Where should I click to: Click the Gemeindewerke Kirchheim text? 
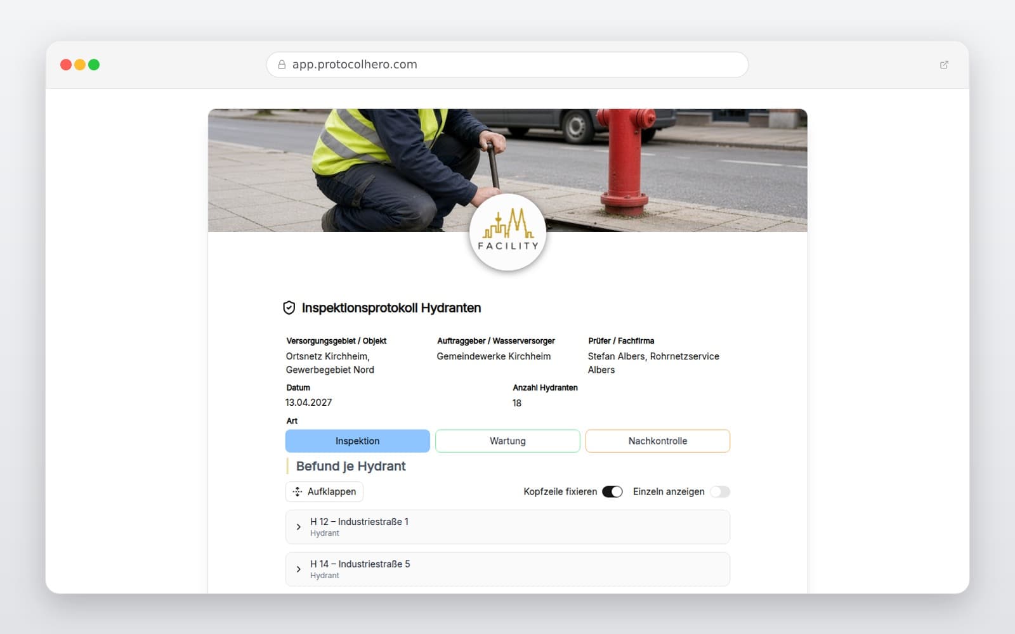pos(494,356)
